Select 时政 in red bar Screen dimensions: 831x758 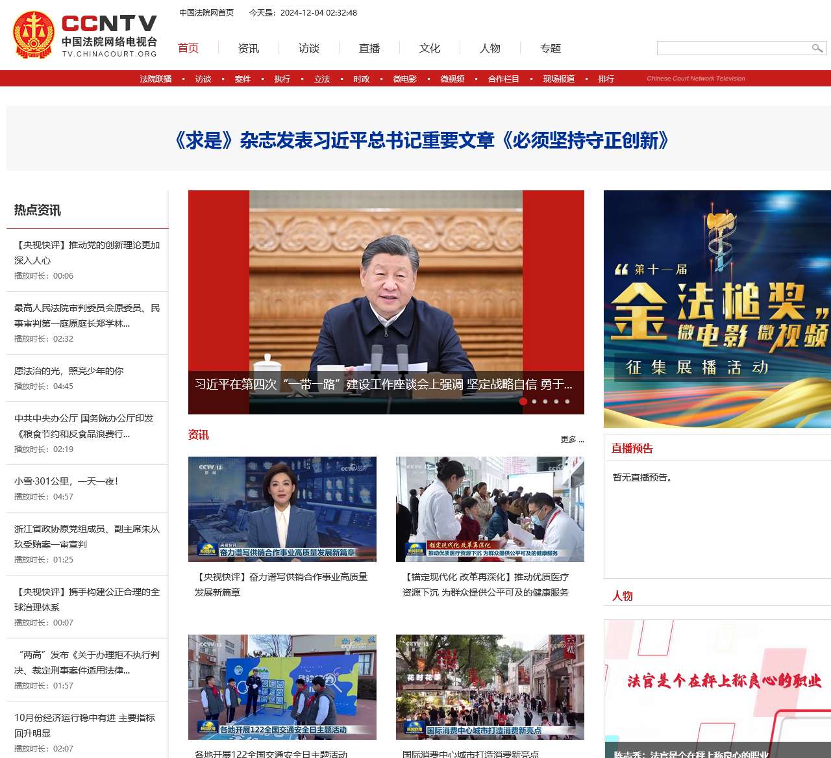click(x=362, y=79)
